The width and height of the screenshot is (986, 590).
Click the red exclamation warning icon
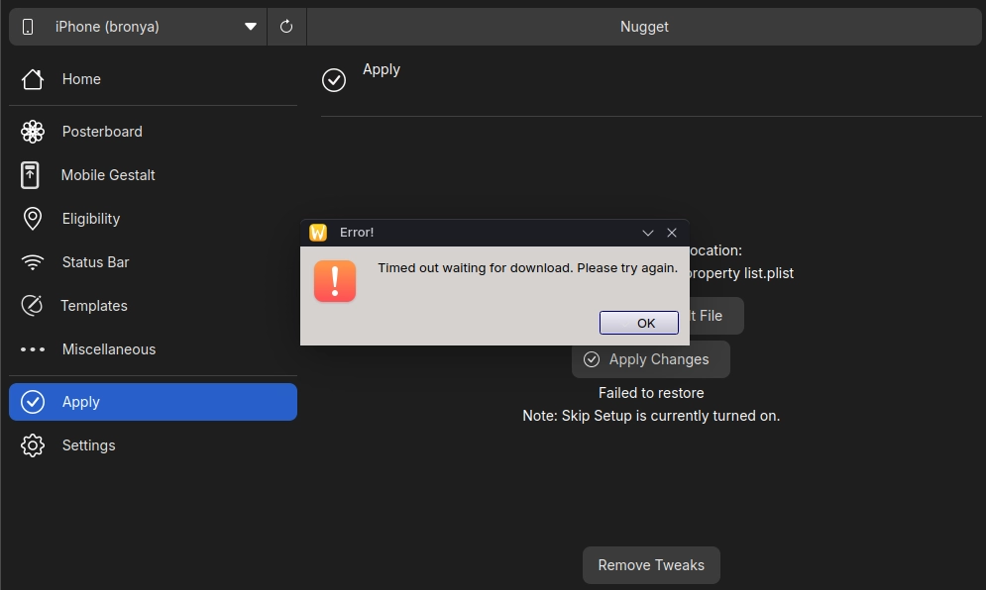(x=335, y=281)
